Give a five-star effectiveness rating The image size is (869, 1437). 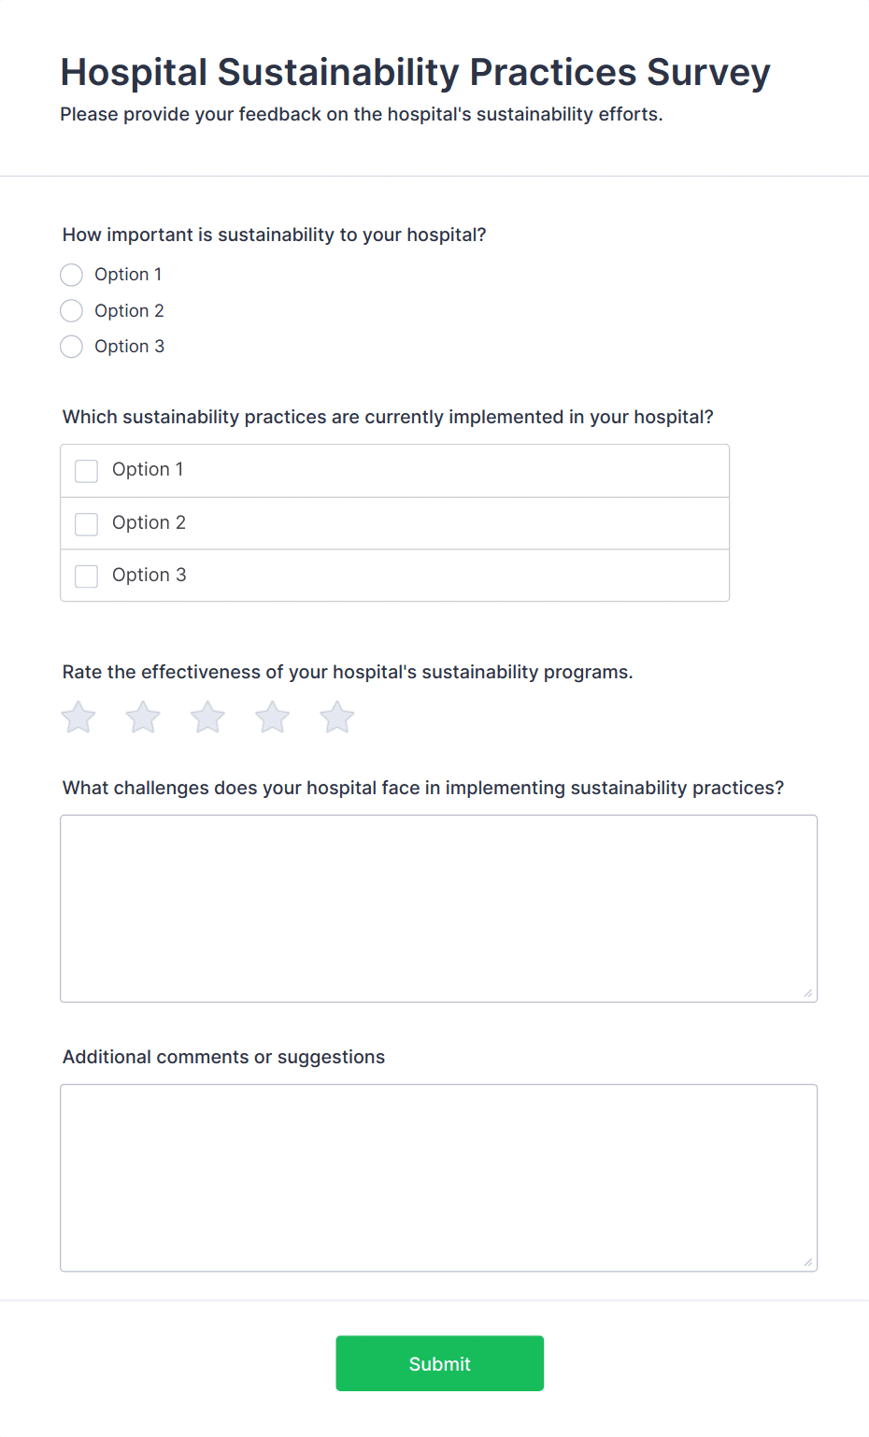tap(337, 718)
